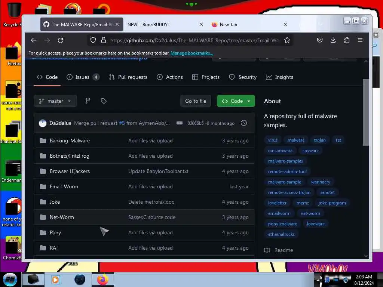Select the trojan topic tag
The width and height of the screenshot is (383, 287).
tap(320, 140)
